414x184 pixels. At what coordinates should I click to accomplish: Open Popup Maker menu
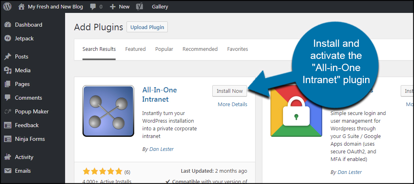(32, 111)
